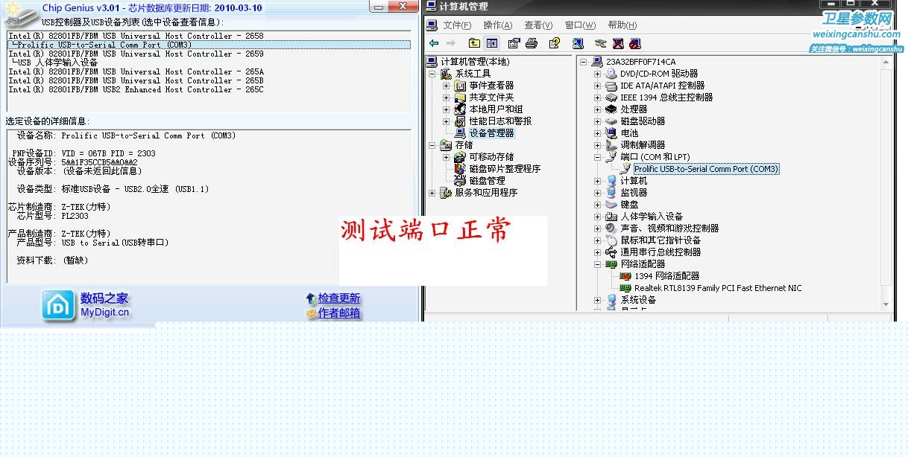908x457 pixels.
Task: Select Prolific USB-to-Serial Comm Port in device tree
Action: pos(706,169)
